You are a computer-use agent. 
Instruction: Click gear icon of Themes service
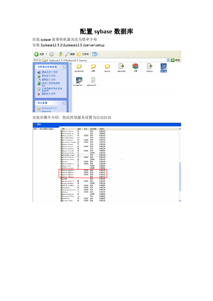(62, 192)
